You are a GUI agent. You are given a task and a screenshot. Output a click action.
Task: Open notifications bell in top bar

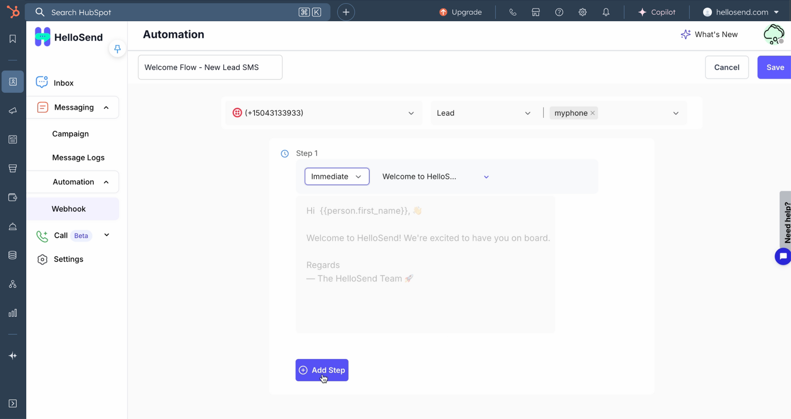(x=606, y=12)
